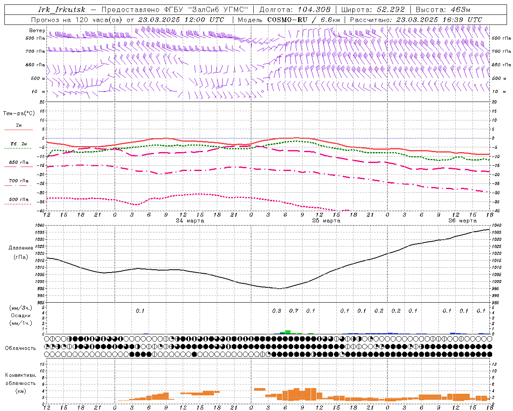Image resolution: width=513 pixels, height=411 pixels.
Task: Click the Облачность cloud cover label
Action: pos(20,348)
